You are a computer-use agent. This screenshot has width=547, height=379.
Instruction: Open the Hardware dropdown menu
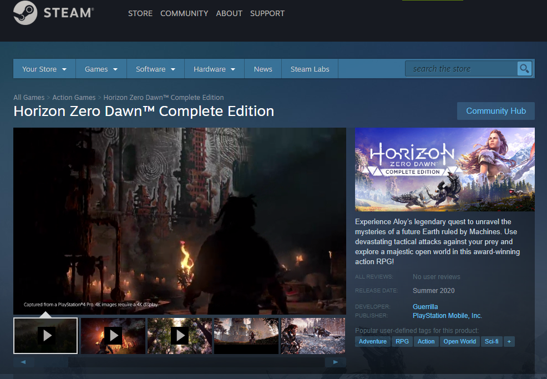[x=214, y=69]
